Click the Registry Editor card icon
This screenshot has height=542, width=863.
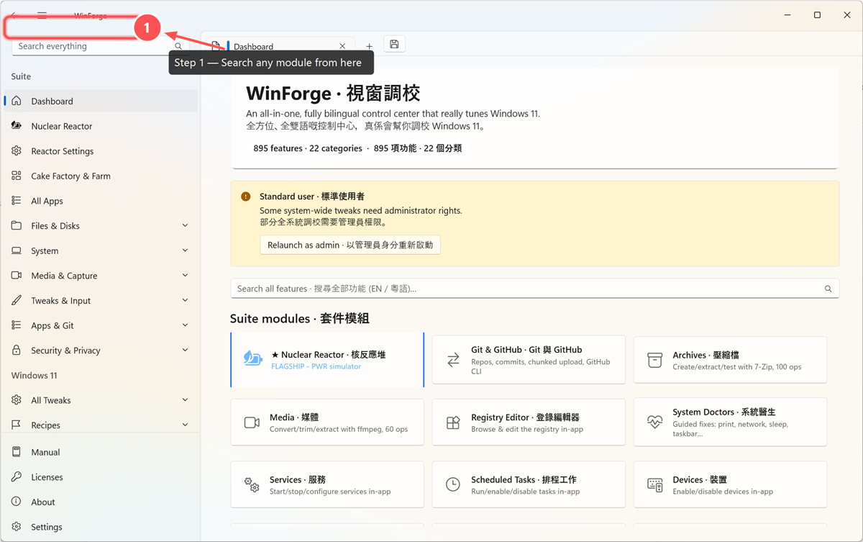tap(453, 423)
